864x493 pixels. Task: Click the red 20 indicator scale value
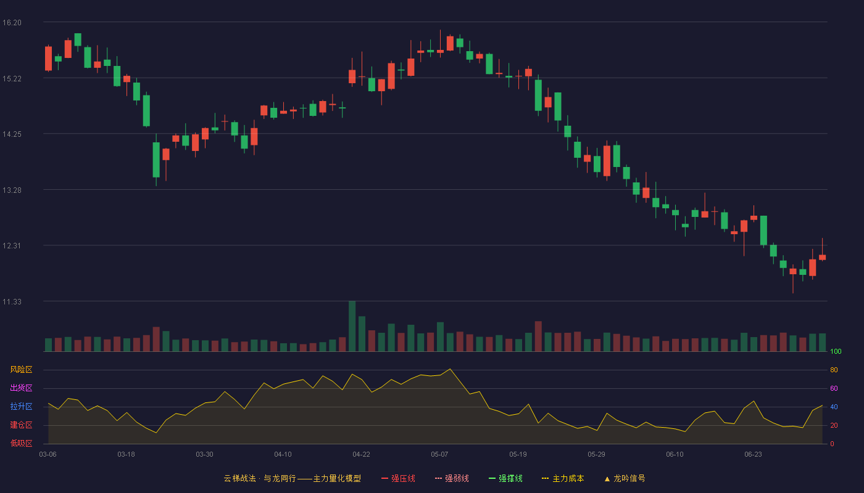point(834,426)
